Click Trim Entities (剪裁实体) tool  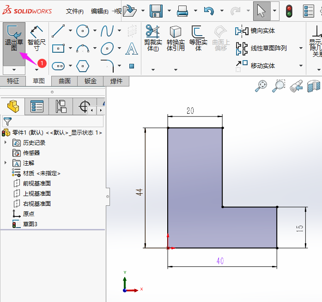[153, 38]
